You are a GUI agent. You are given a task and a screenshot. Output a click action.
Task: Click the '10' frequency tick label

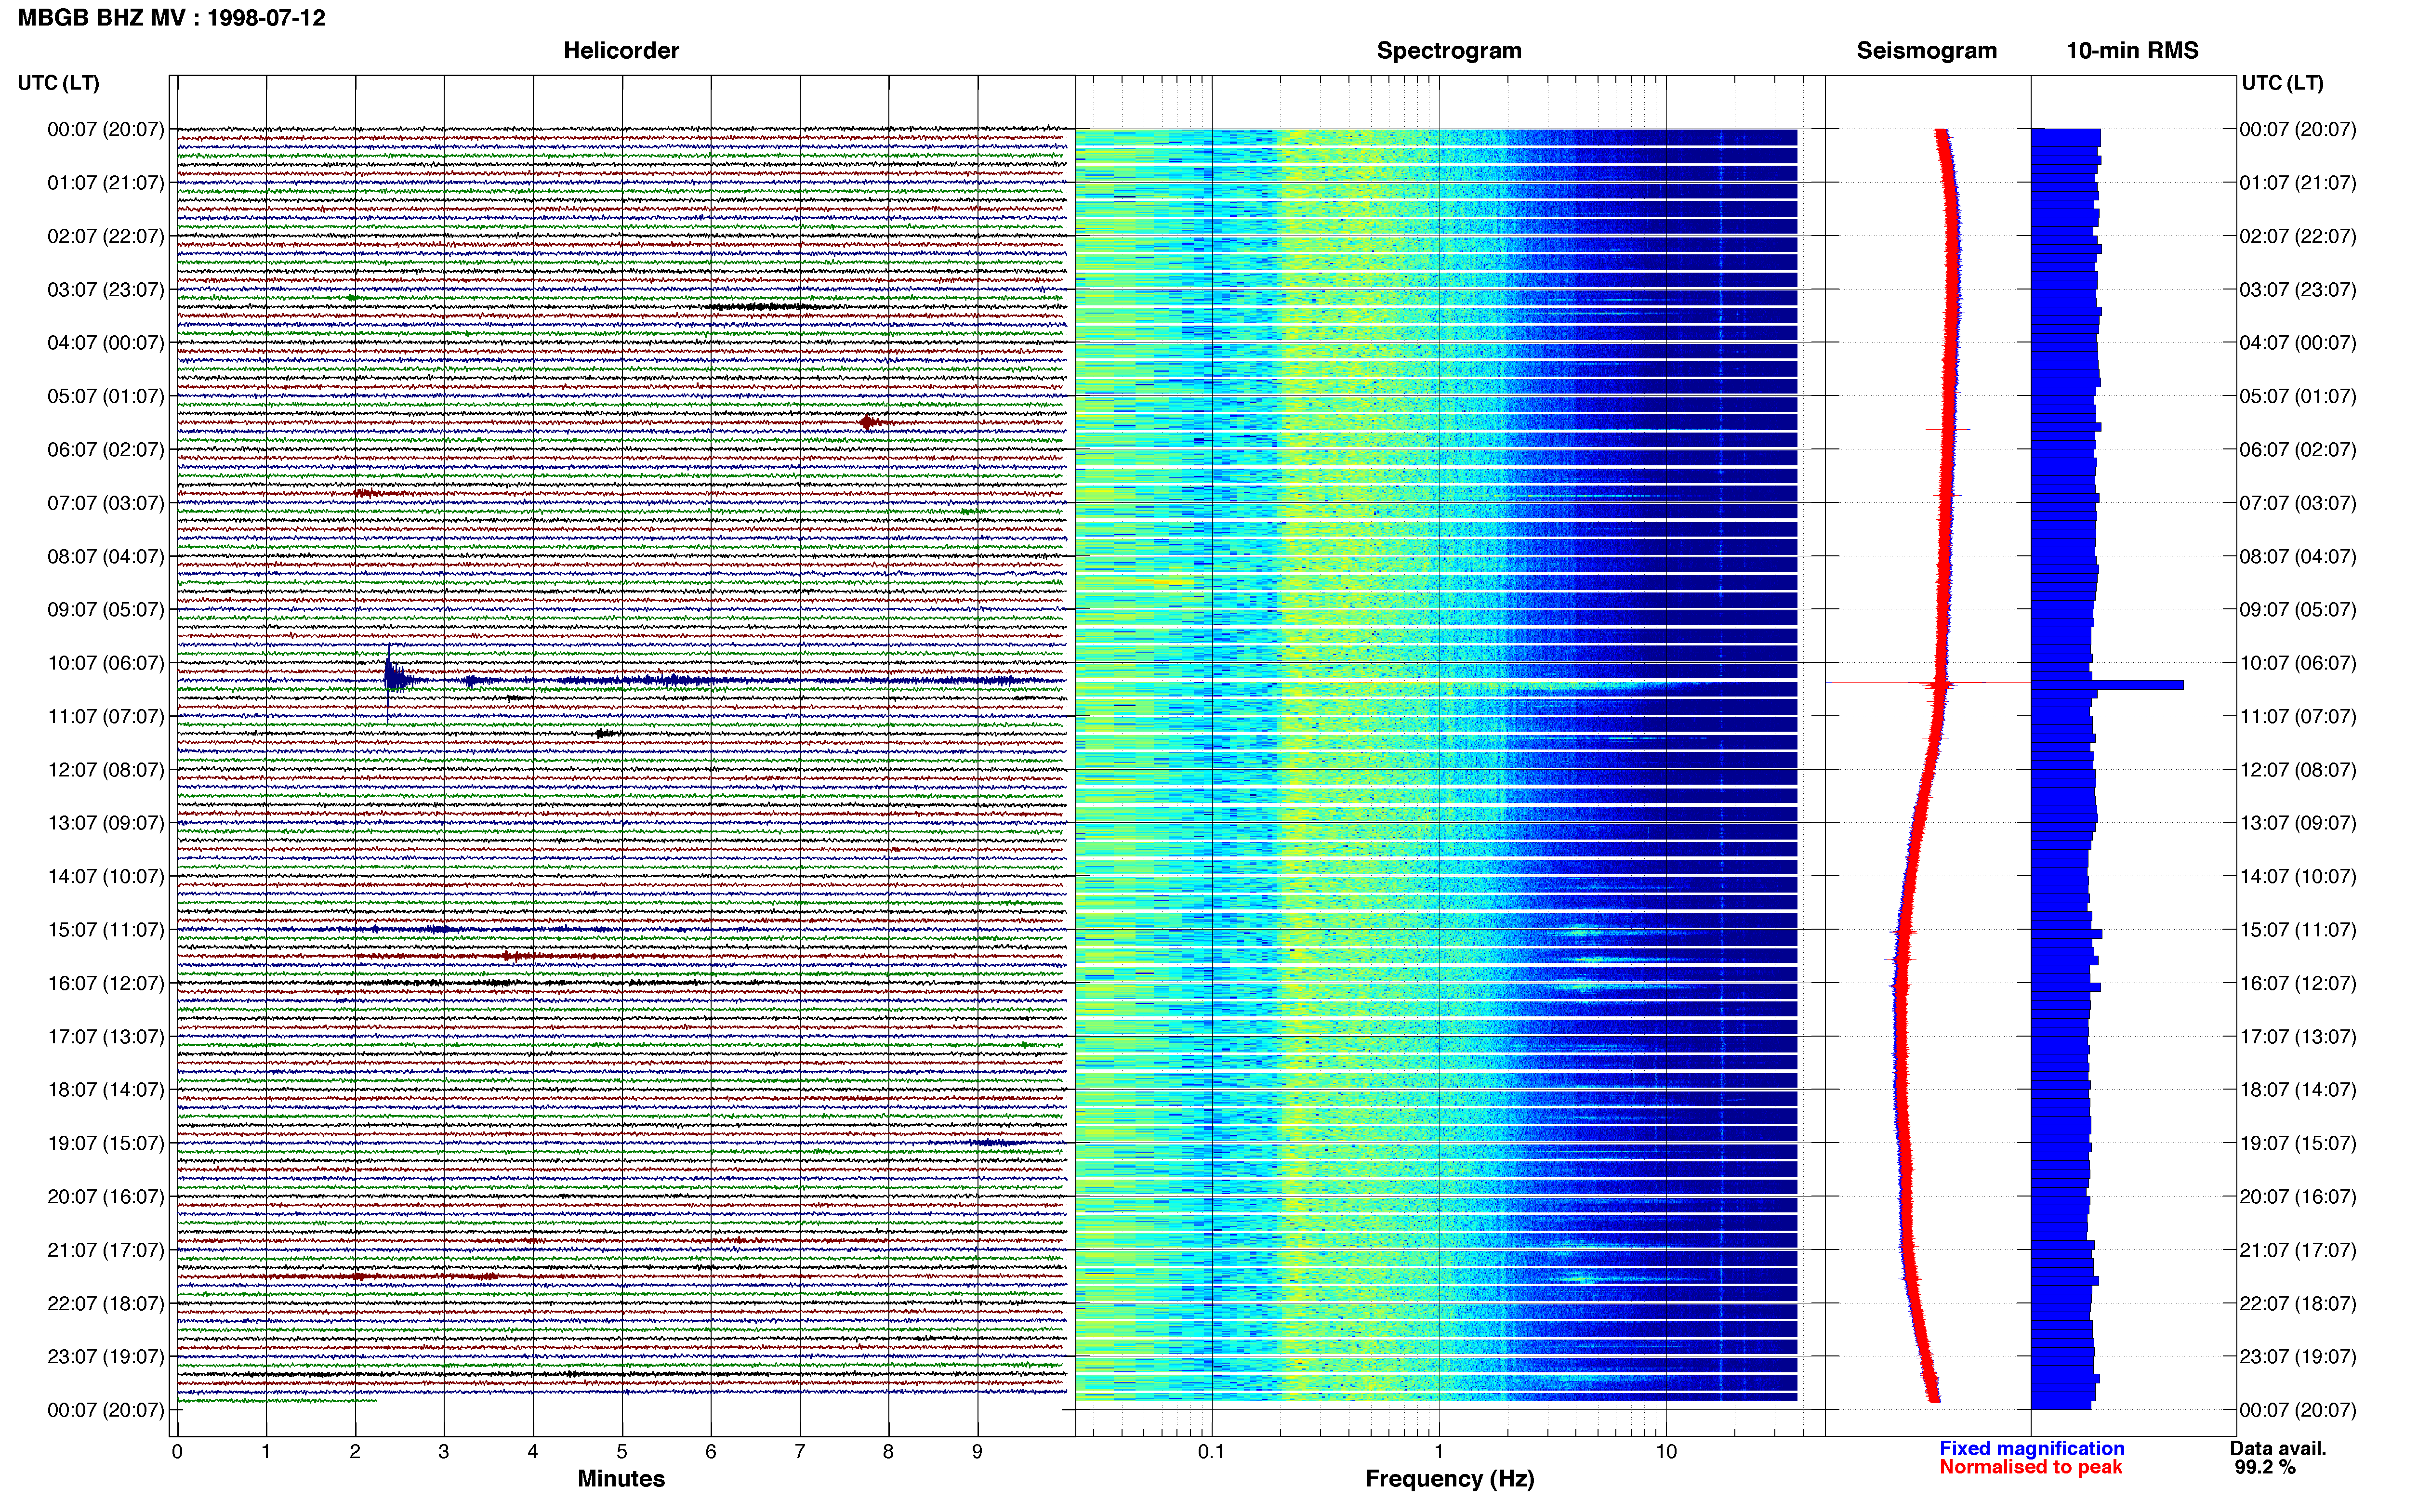tap(1666, 1452)
